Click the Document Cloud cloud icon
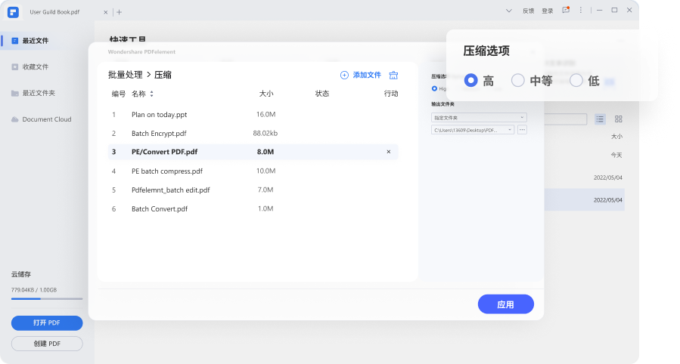Viewport: 680px width, 364px height. tap(14, 119)
